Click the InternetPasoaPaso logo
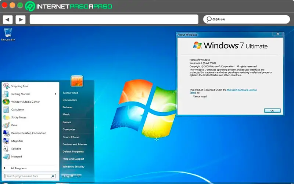The height and width of the screenshot is (184, 294). [69, 6]
